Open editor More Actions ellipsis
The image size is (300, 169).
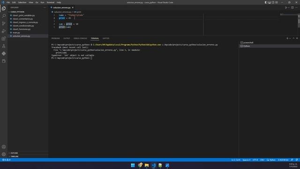296,8
